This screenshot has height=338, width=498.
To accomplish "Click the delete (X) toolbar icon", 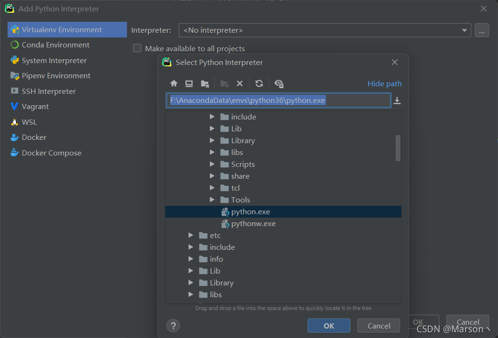I will pyautogui.click(x=240, y=83).
